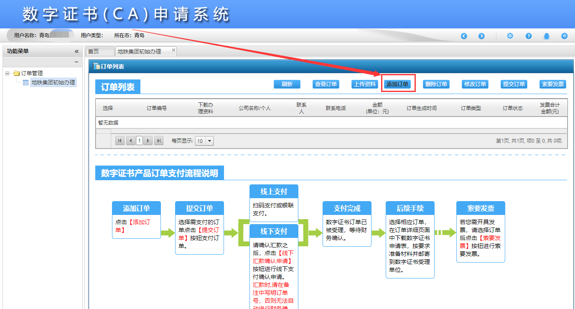This screenshot has height=309, width=575.
Task: Click the 刷新 button
Action: click(x=287, y=84)
